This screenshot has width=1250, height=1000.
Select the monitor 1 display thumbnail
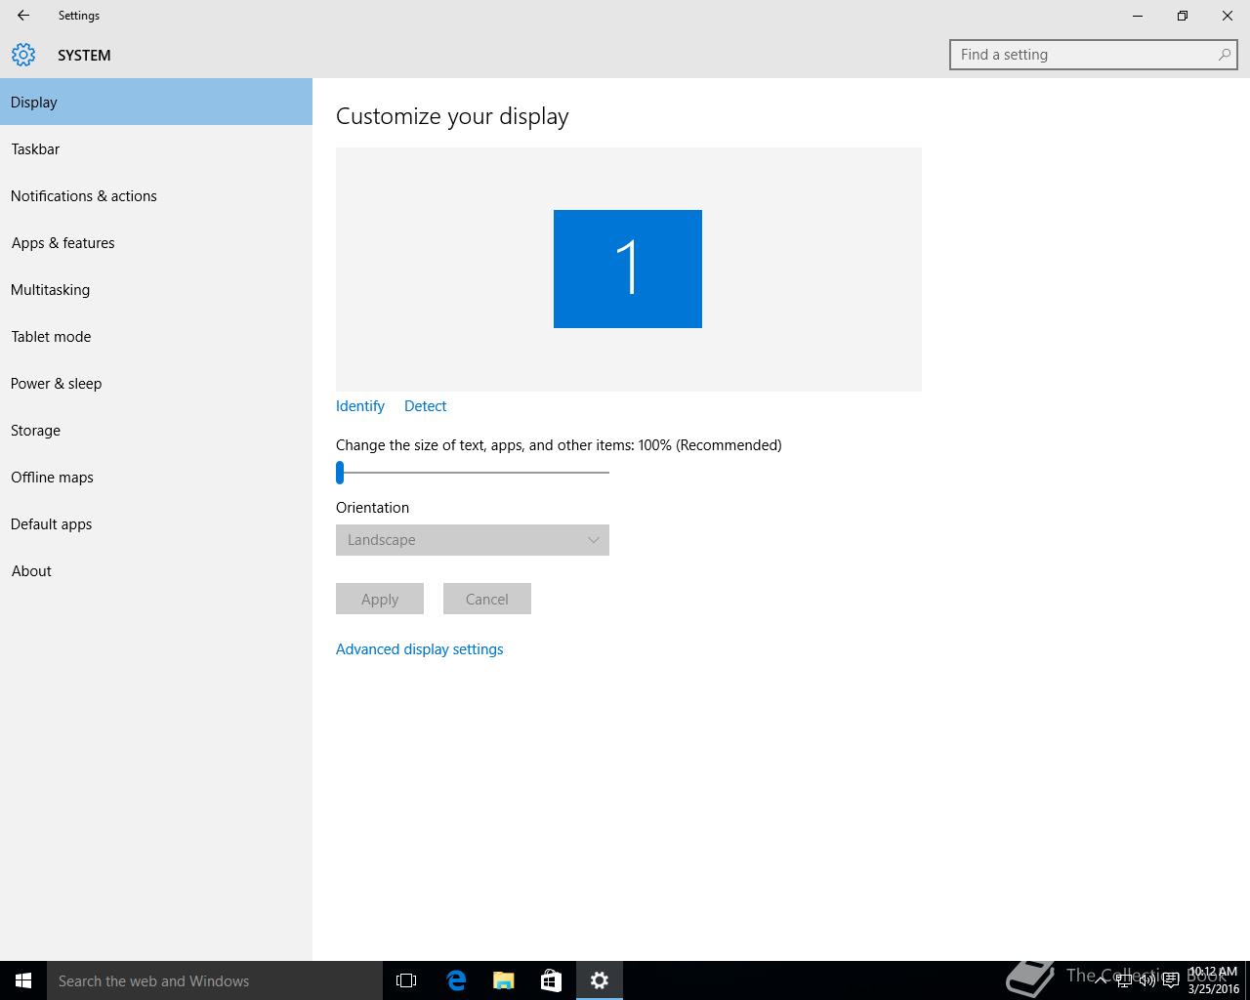628,269
